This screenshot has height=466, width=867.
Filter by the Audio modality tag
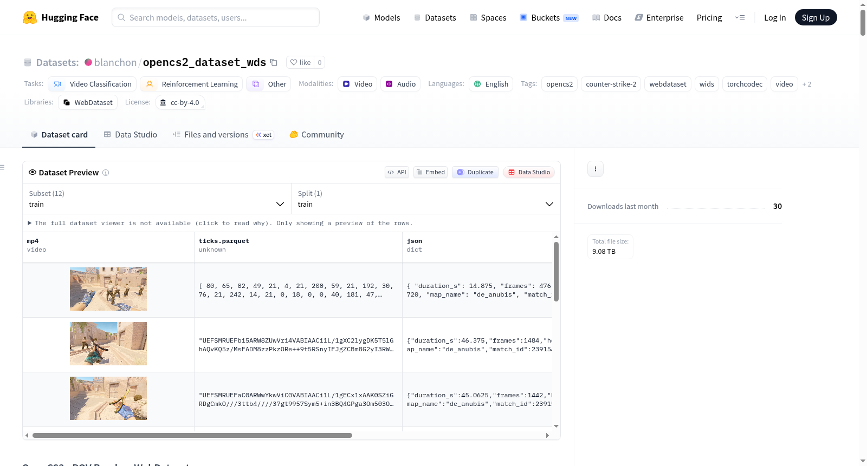tap(400, 84)
